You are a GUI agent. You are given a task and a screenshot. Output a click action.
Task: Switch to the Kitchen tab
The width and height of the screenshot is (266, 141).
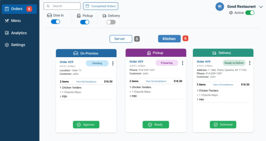[x=169, y=39]
